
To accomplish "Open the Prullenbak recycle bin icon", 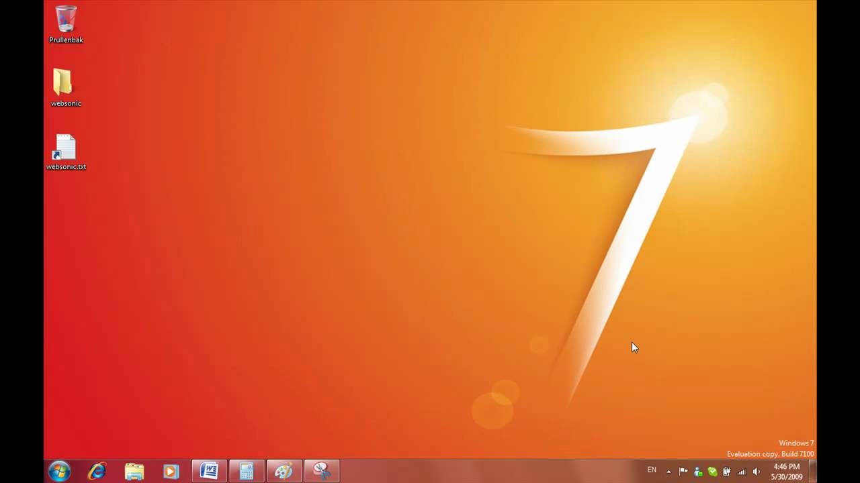I will pos(66,25).
